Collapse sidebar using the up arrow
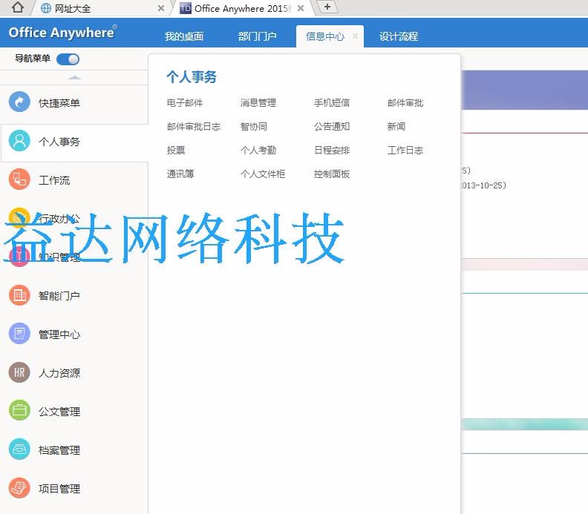 coord(74,77)
